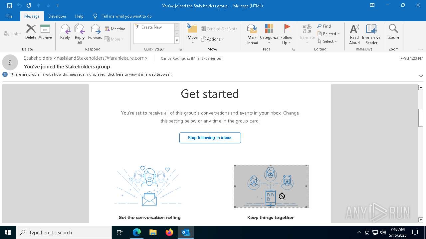Viewport: 426px width, 239px height.
Task: Reply to the sender
Action: (65, 32)
